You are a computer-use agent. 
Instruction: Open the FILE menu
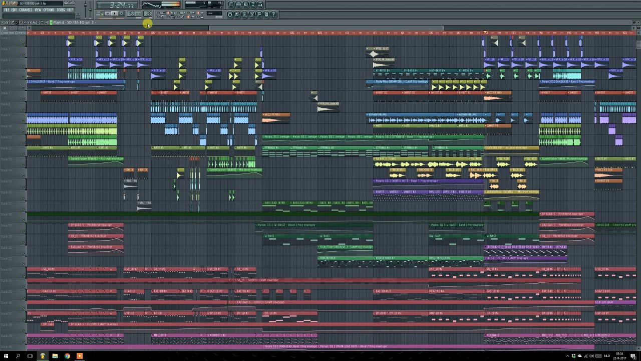coord(7,10)
